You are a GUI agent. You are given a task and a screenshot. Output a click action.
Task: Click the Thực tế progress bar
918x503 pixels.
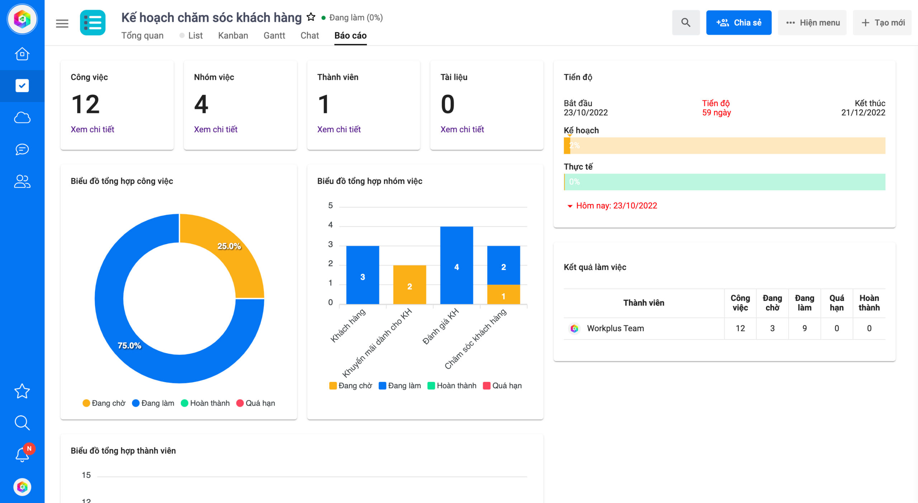pyautogui.click(x=724, y=182)
